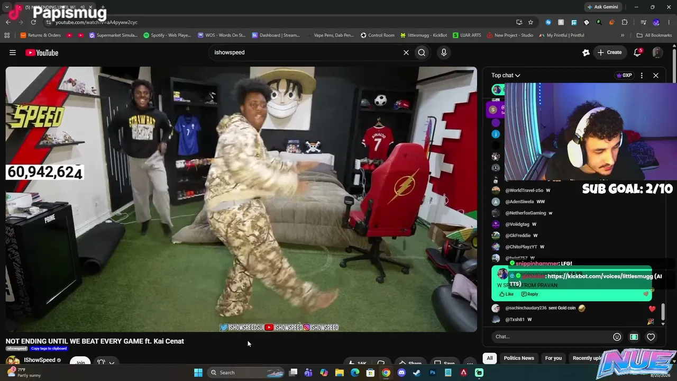Open Steam from the taskbar

[x=417, y=373]
